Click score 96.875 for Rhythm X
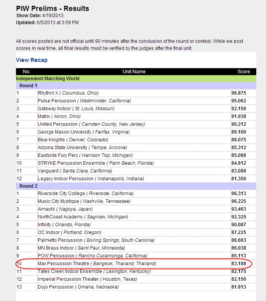The image size is (266, 301). [239, 93]
